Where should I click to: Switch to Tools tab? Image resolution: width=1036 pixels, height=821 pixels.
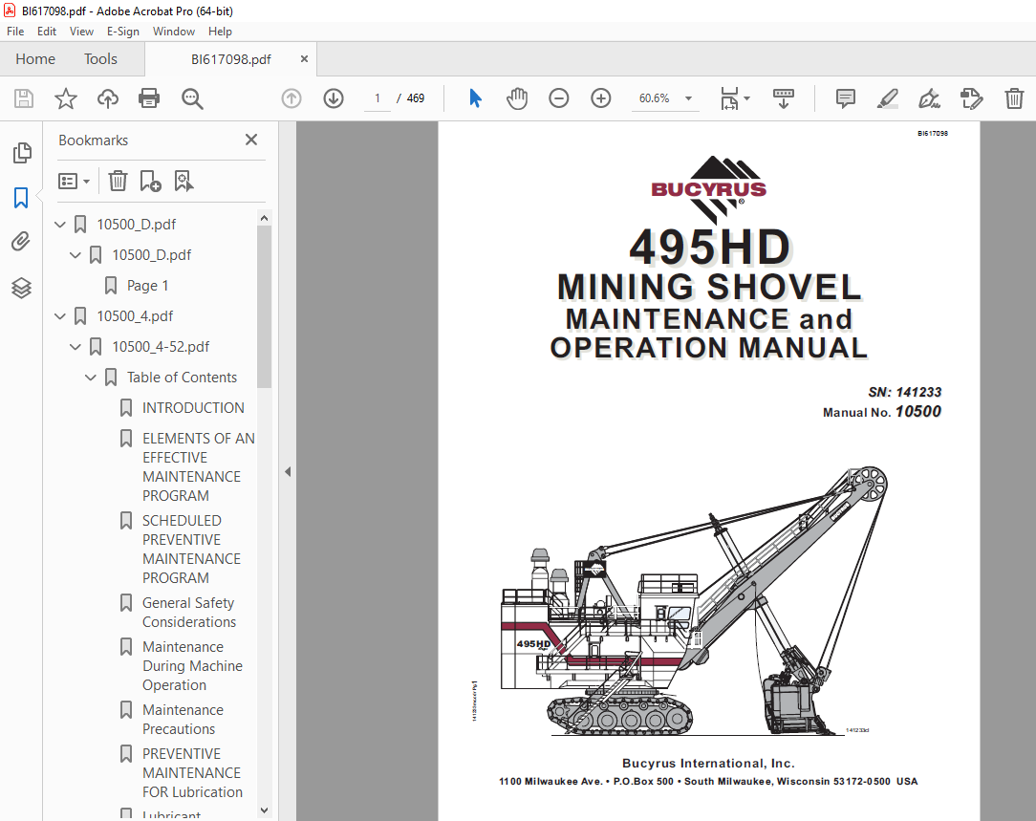pyautogui.click(x=100, y=59)
